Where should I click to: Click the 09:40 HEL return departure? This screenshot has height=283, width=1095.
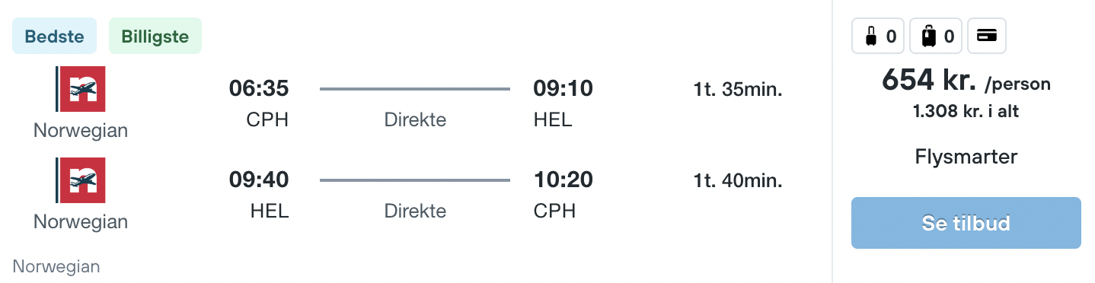[x=259, y=180]
